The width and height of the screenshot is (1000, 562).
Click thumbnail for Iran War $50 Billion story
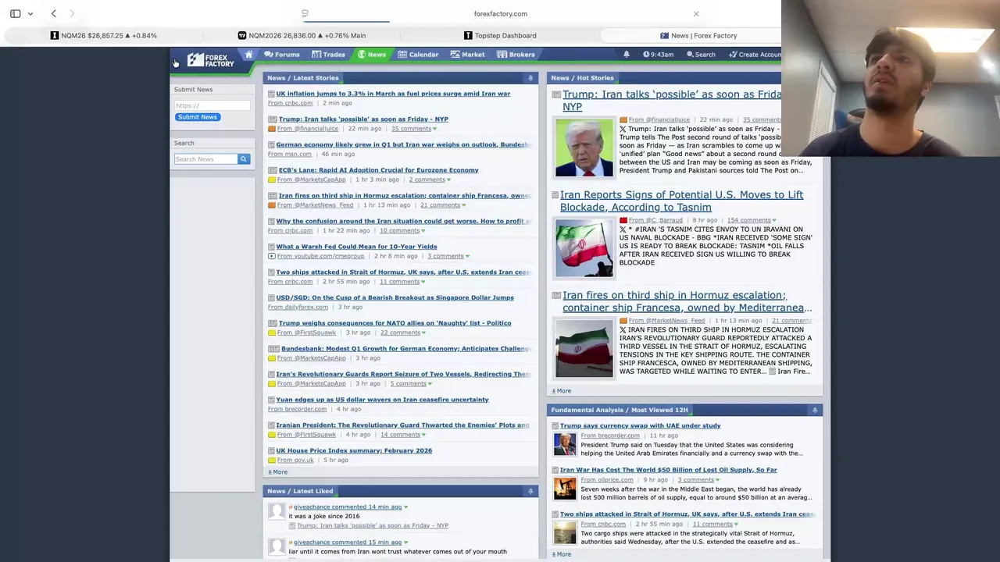tap(565, 489)
